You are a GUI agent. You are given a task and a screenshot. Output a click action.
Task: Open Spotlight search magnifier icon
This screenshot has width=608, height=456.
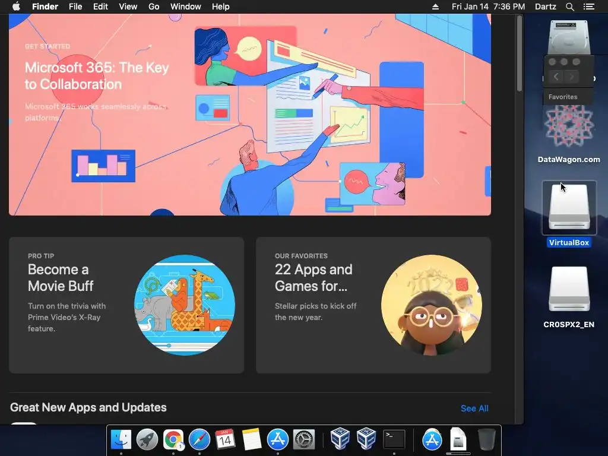pyautogui.click(x=569, y=7)
